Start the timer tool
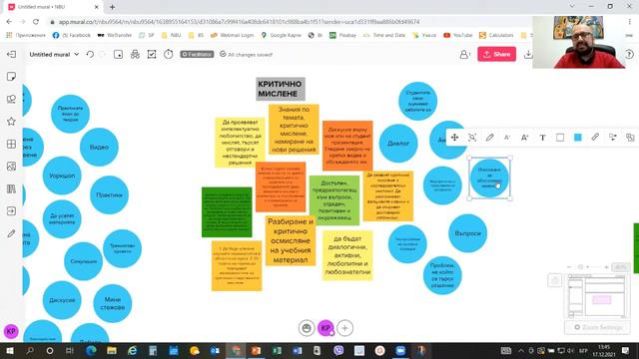 [169, 54]
